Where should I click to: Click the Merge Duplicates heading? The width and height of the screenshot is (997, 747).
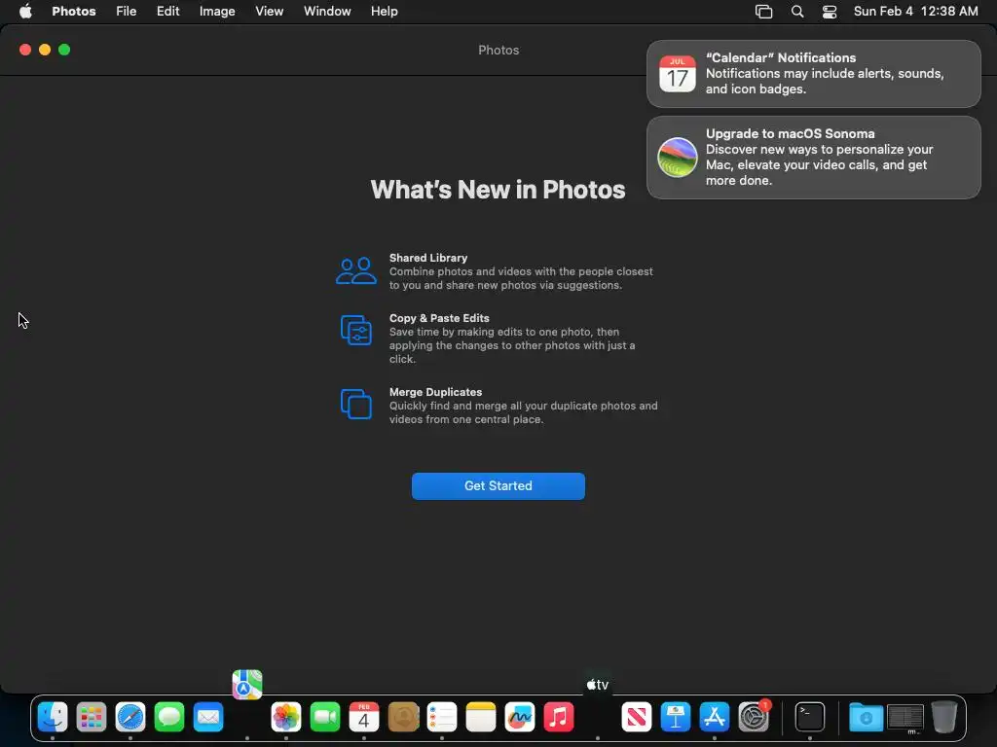(x=435, y=392)
